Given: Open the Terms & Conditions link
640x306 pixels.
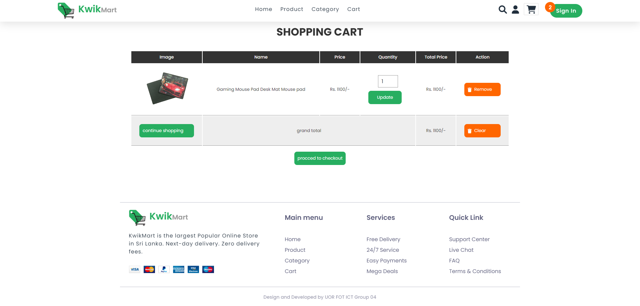Looking at the screenshot, I should tap(475, 271).
